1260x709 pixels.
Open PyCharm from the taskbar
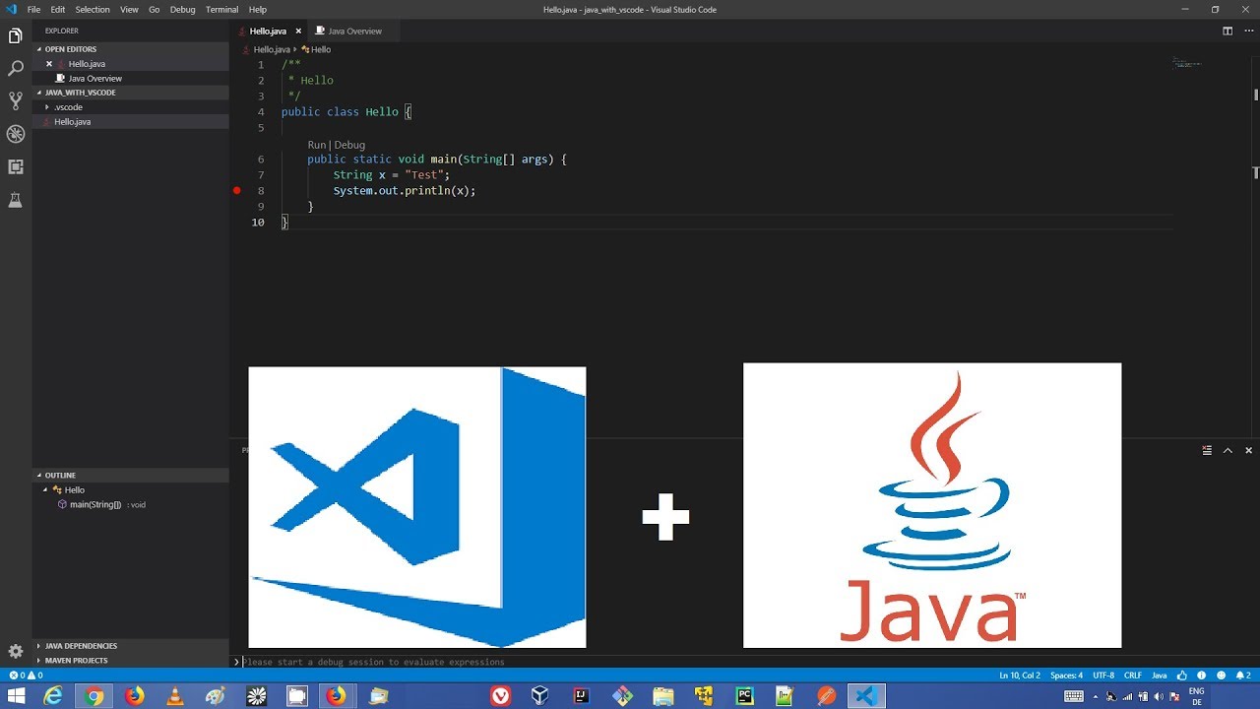[744, 696]
